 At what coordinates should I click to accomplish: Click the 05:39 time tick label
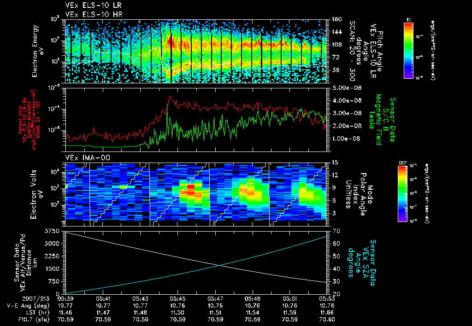(x=65, y=299)
